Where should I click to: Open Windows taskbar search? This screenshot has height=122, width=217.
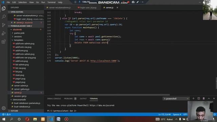[x=12, y=119]
